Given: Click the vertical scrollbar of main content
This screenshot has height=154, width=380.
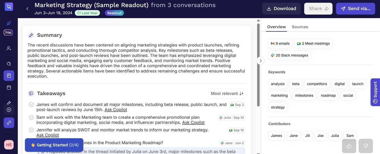Looking at the screenshot, I should click(x=258, y=64).
